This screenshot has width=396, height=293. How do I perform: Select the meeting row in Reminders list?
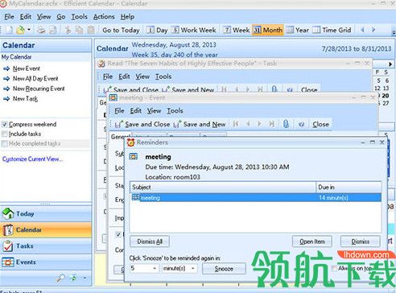255,198
